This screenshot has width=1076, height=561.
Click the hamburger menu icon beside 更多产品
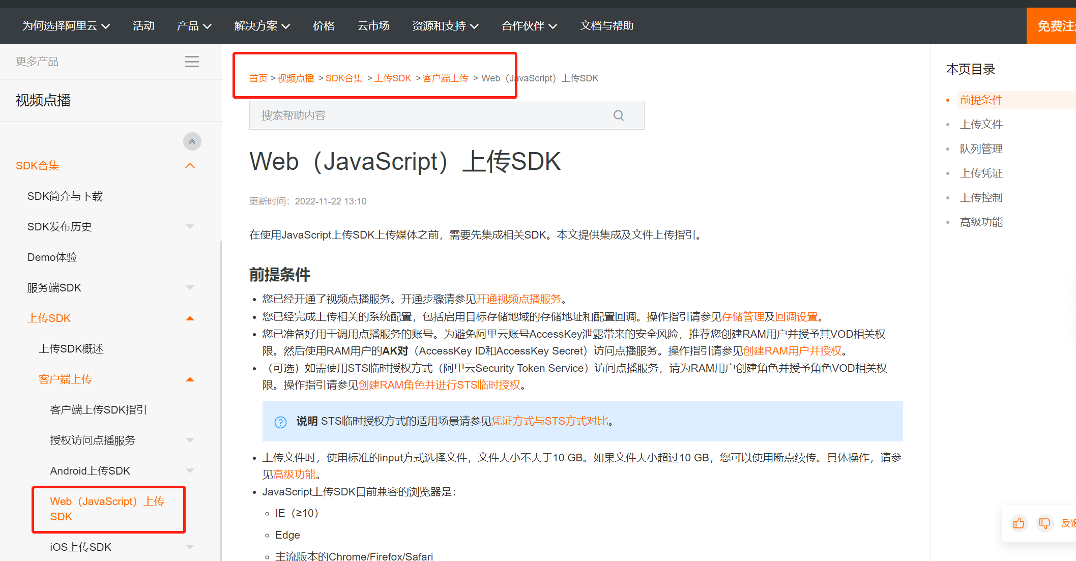pyautogui.click(x=192, y=62)
